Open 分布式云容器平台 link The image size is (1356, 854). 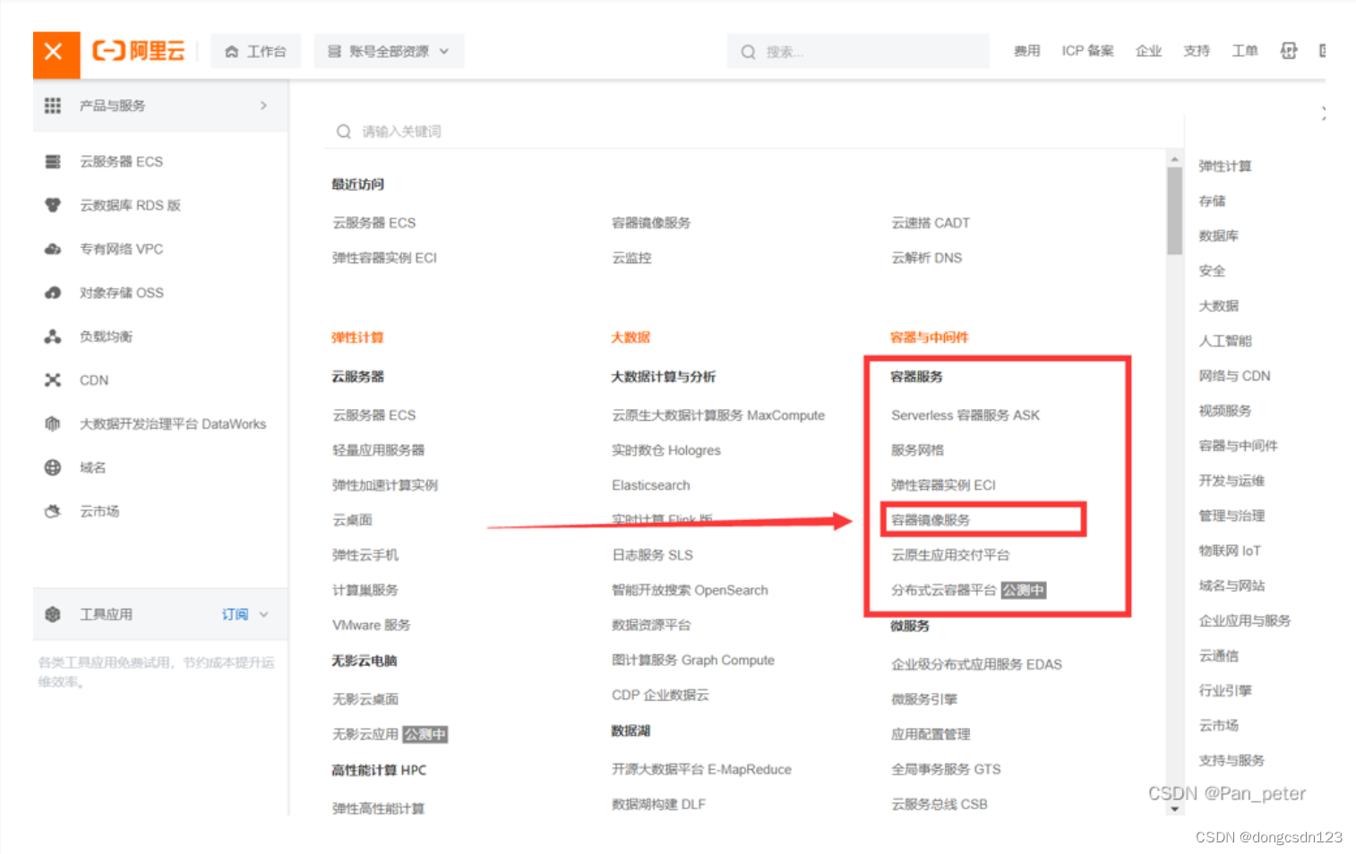point(944,590)
